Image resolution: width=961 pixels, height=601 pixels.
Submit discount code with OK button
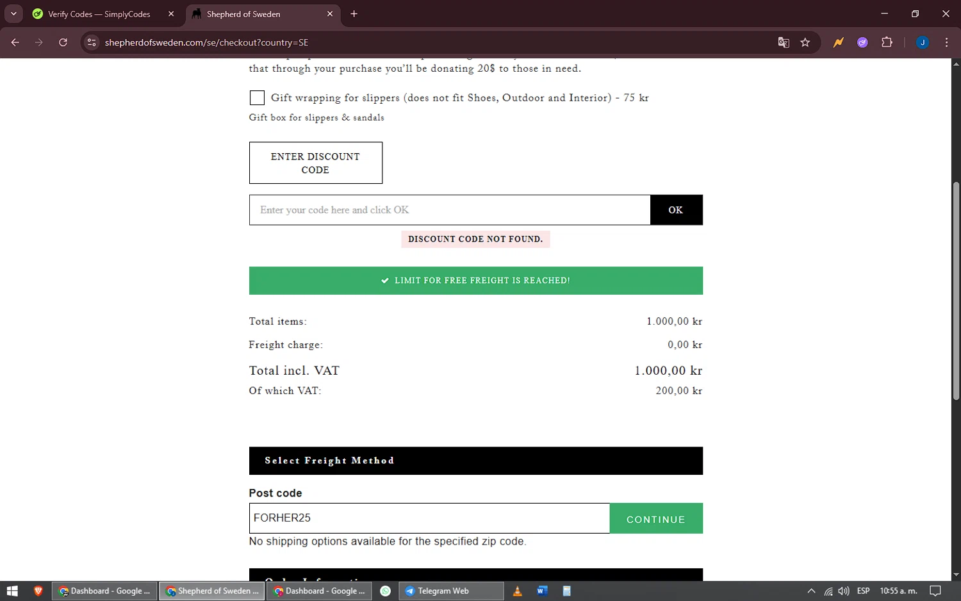(x=676, y=210)
